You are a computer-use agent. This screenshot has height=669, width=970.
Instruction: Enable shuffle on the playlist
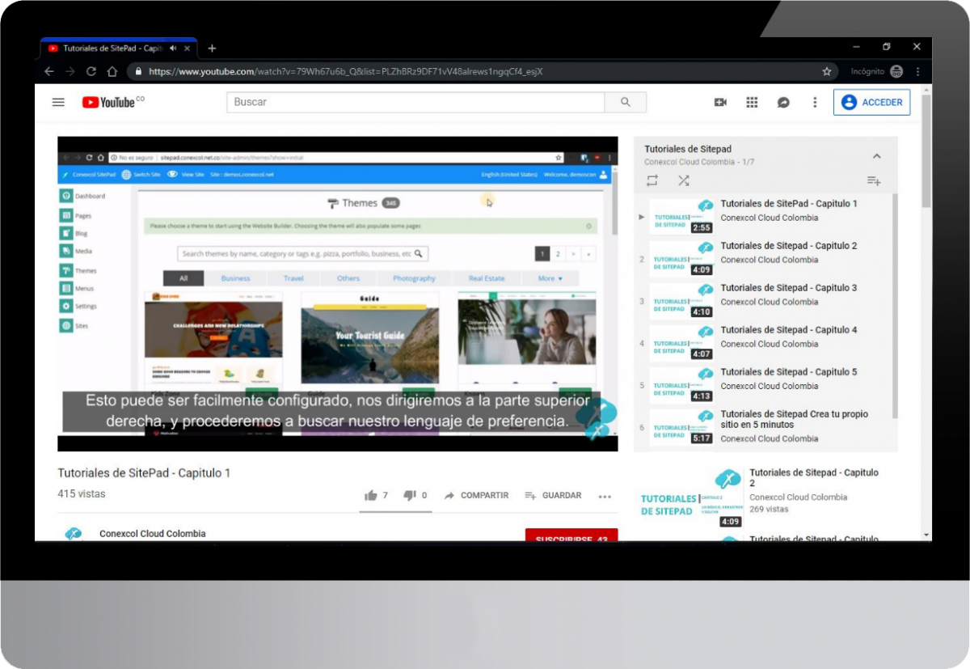(684, 181)
